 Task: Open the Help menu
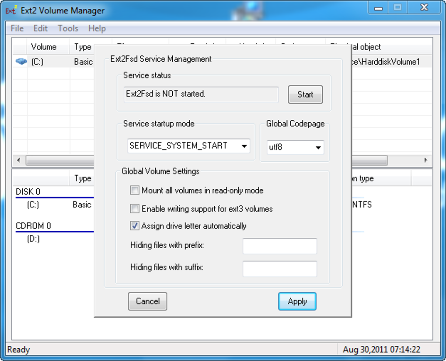(x=97, y=28)
